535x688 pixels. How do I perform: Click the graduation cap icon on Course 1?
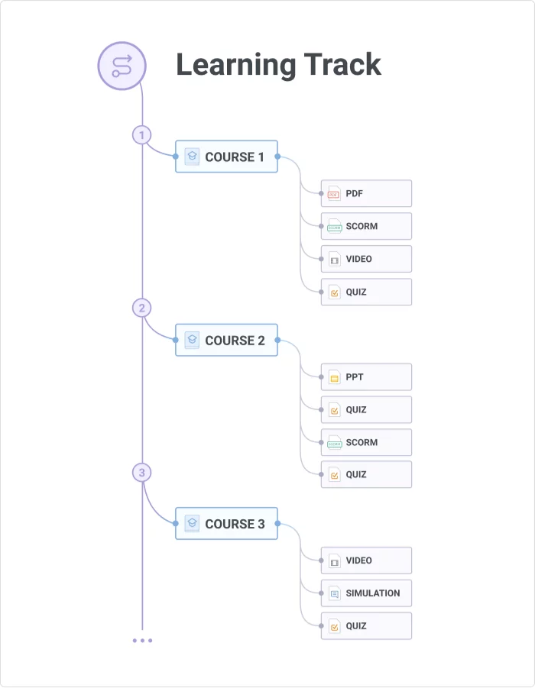pos(192,157)
